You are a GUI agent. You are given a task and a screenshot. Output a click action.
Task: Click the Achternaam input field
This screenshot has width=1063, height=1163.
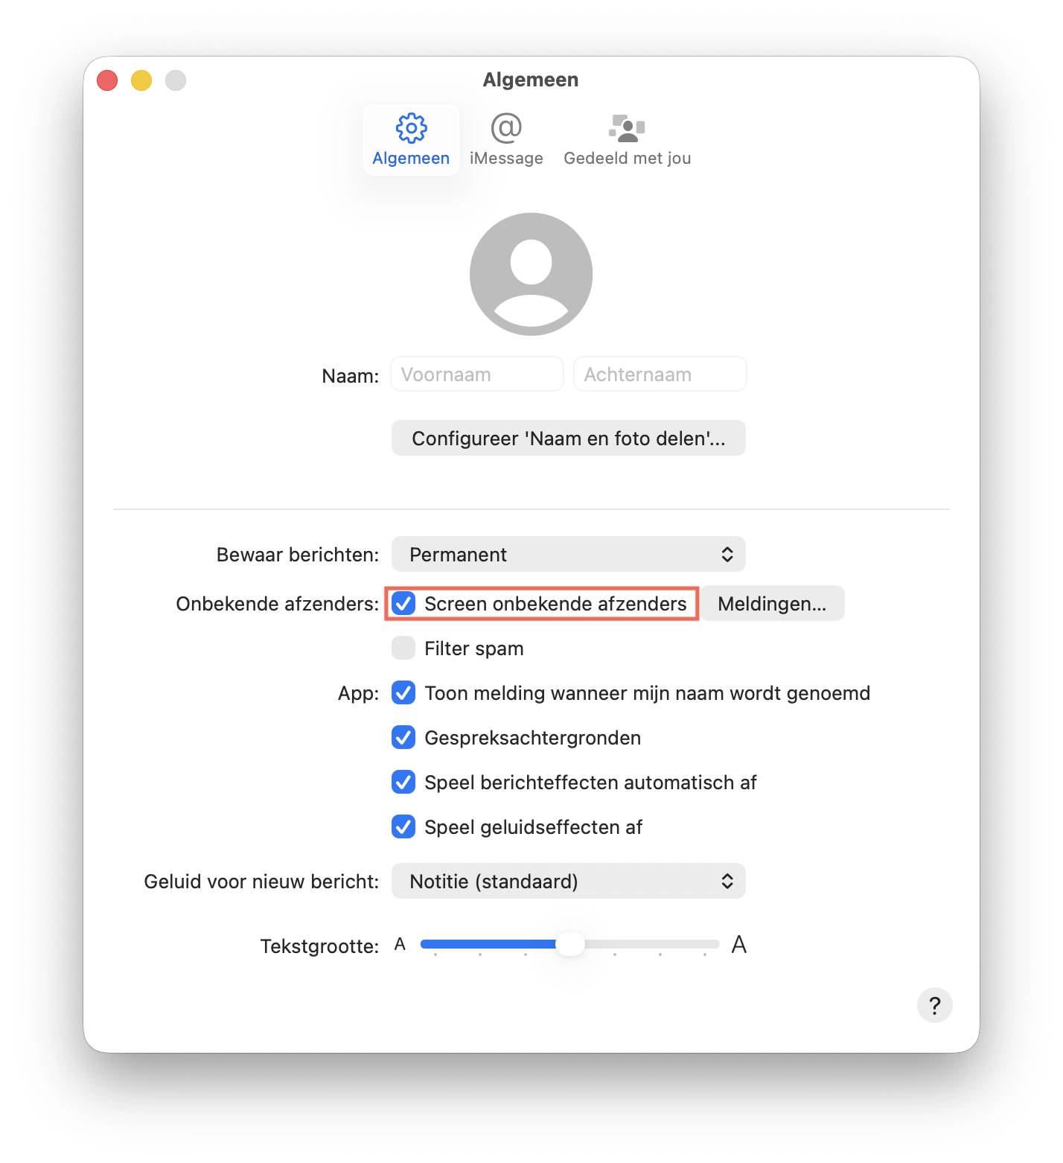[660, 375]
